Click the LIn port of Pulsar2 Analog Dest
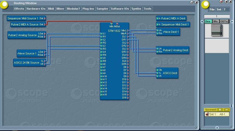 tap(157, 49)
